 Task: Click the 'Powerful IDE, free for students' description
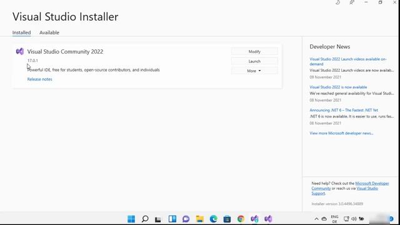[93, 69]
